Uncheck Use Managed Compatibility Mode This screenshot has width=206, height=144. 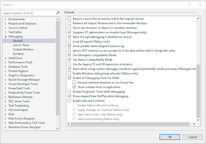coord(70,55)
